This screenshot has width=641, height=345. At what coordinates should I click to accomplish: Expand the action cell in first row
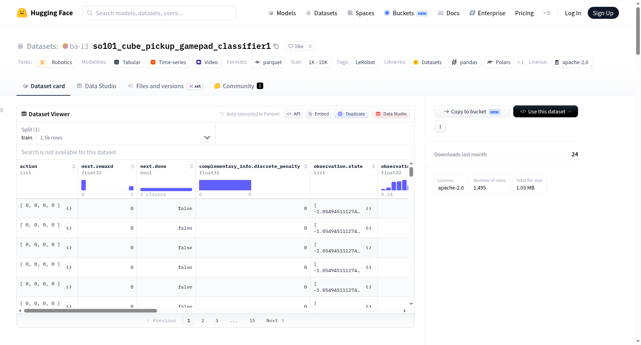point(69,208)
